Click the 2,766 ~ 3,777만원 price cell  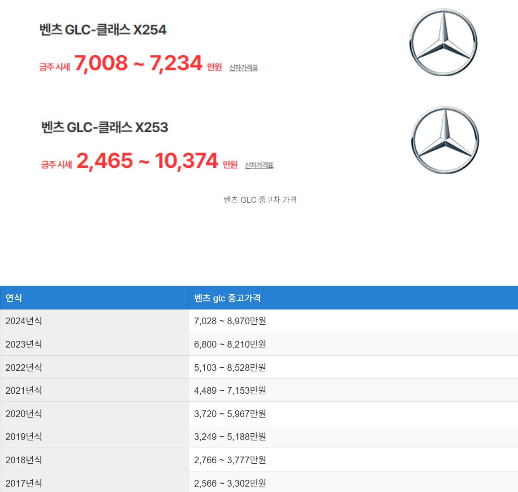[354, 460]
